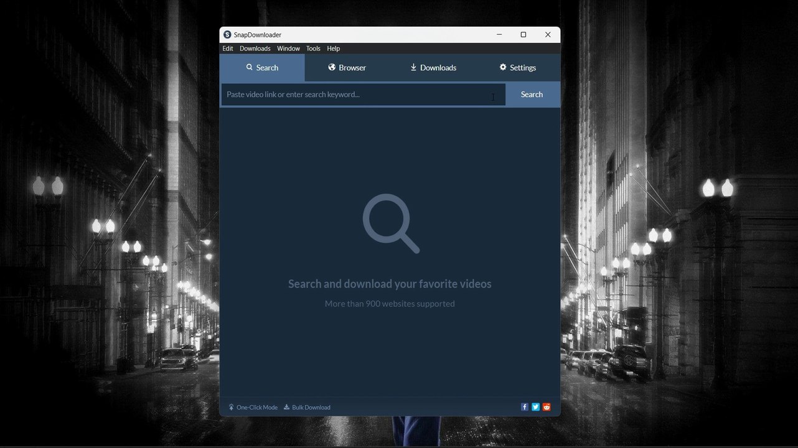Maximize the SnapDownloader window
The image size is (798, 448).
click(x=523, y=35)
